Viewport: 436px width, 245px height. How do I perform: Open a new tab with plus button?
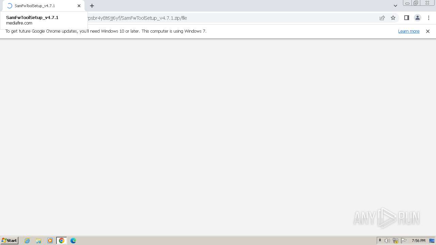click(x=92, y=6)
